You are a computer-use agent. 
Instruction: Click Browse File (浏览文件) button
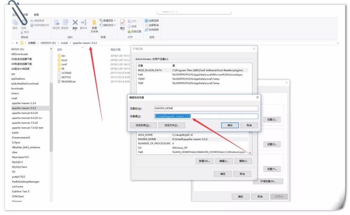tap(174, 125)
